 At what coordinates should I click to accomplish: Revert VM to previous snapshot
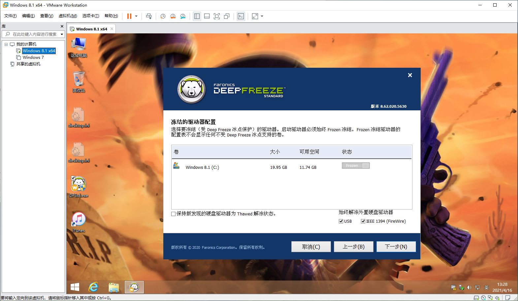click(173, 16)
